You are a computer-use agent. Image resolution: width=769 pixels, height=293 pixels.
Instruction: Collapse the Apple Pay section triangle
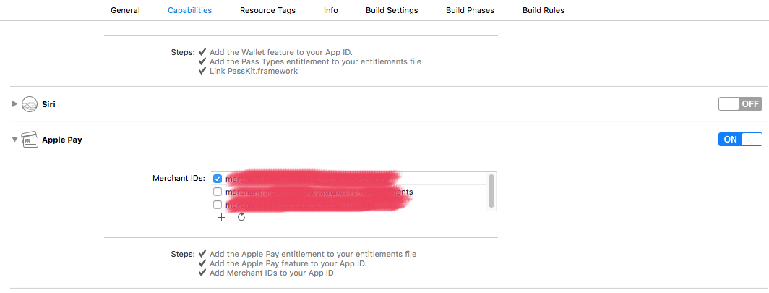[x=15, y=140]
